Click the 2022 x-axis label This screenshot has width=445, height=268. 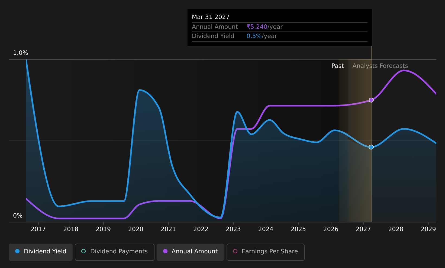(201, 229)
